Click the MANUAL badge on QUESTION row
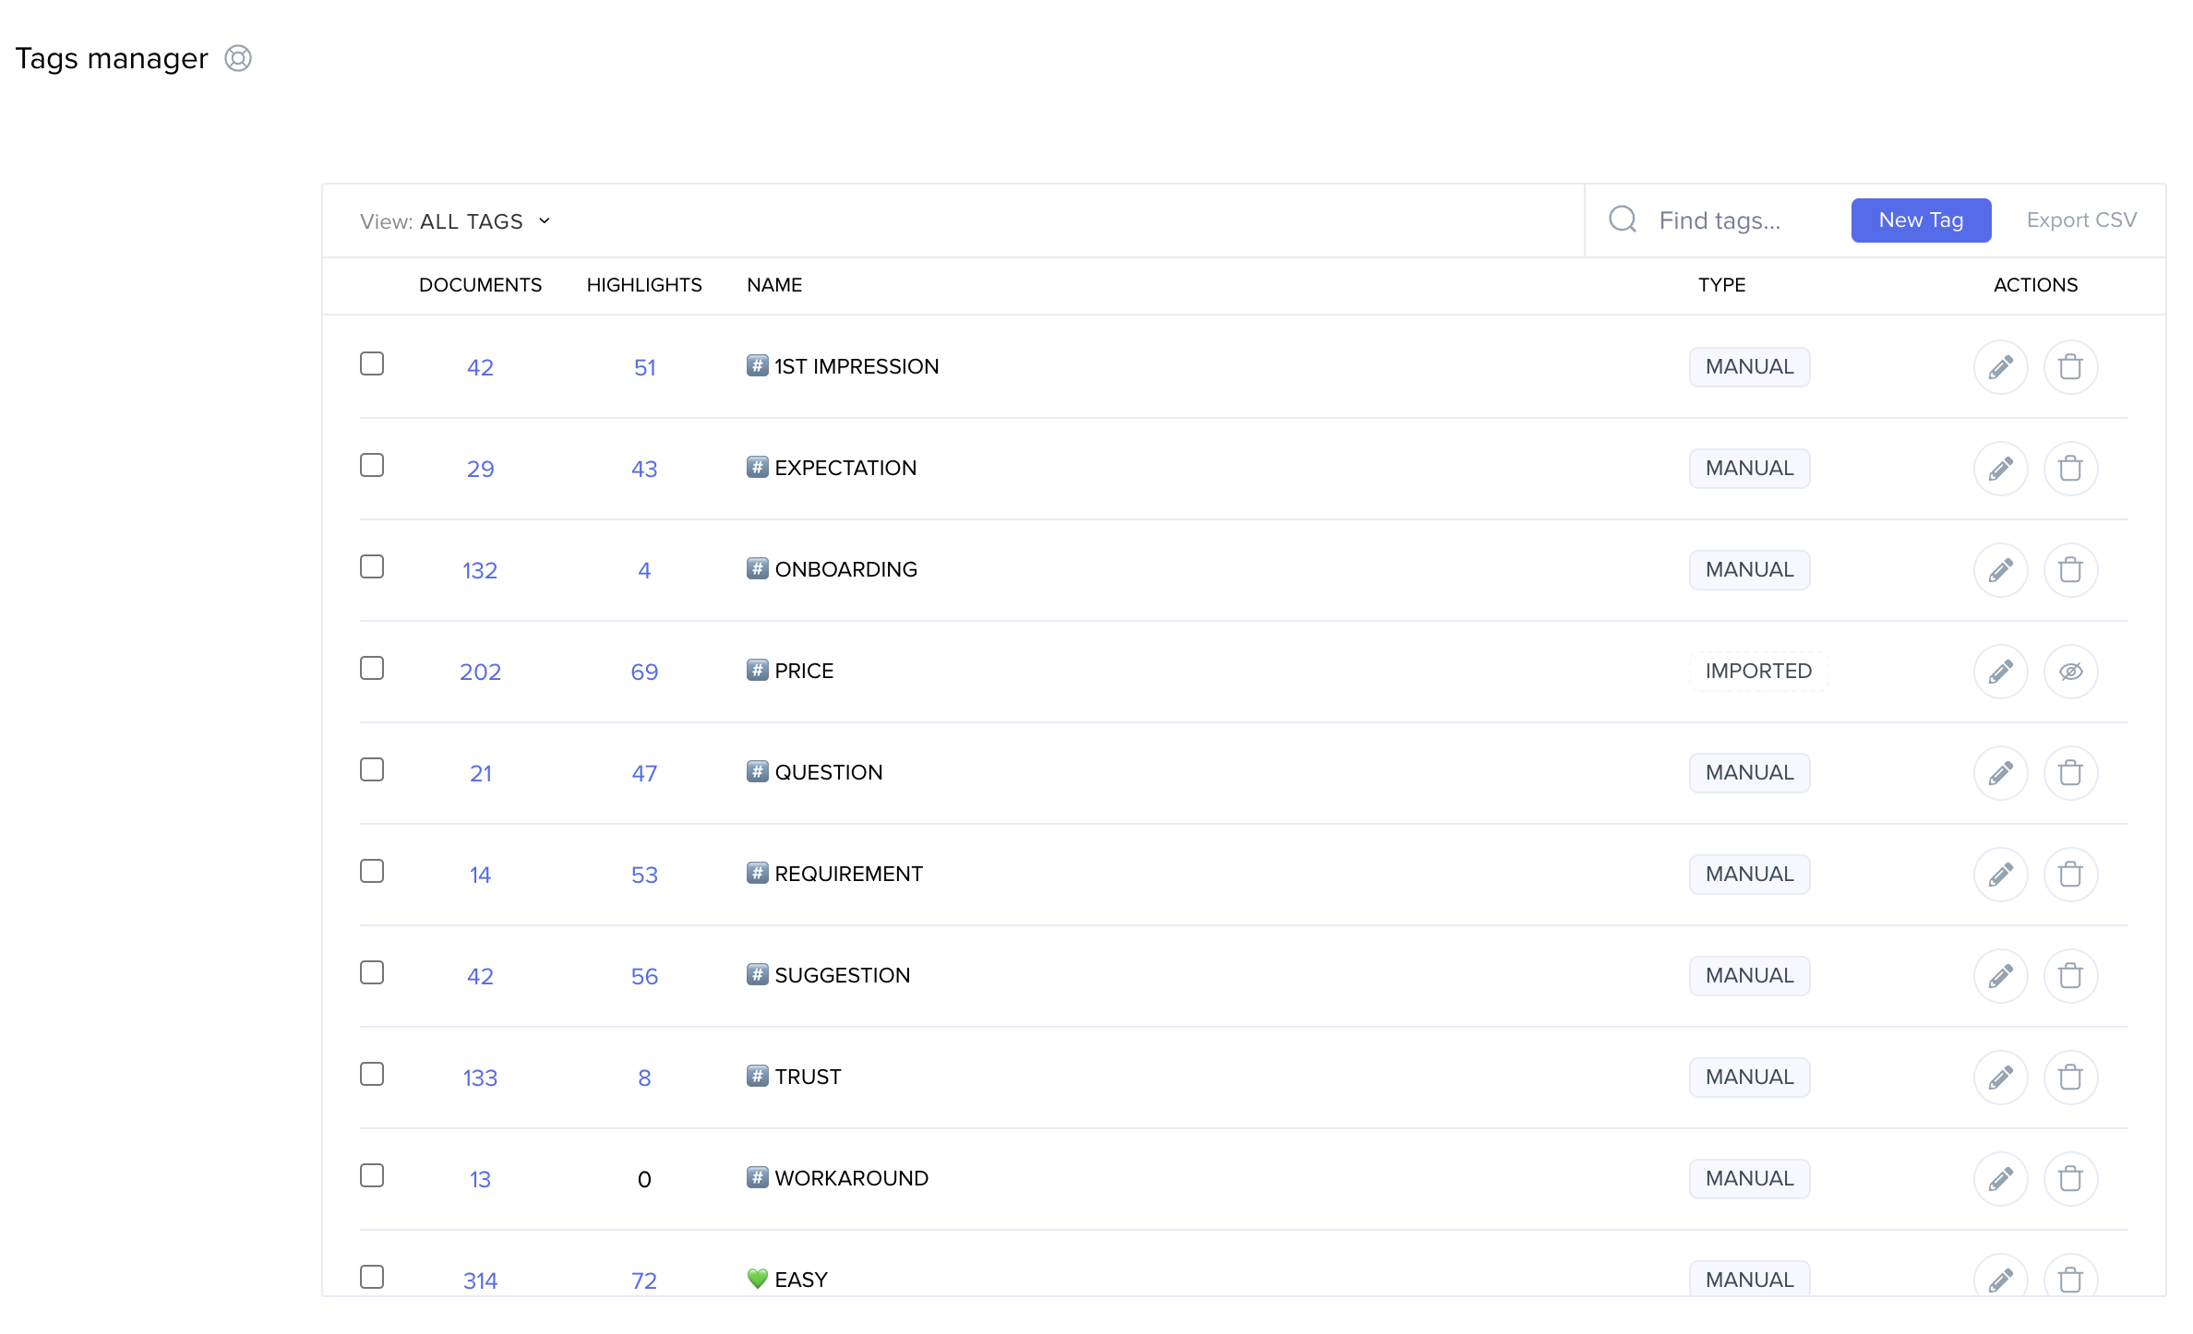Screen dimensions: 2193x1334 (1749, 773)
